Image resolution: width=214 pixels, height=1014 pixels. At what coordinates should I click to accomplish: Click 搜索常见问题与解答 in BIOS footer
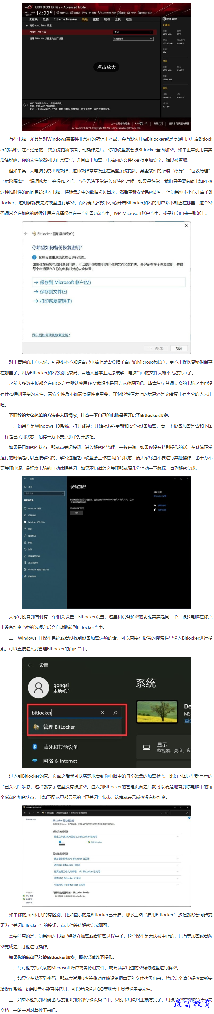(x=179, y=124)
